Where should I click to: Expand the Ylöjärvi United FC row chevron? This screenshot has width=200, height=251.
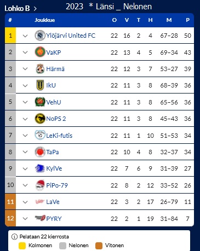pos(25,36)
